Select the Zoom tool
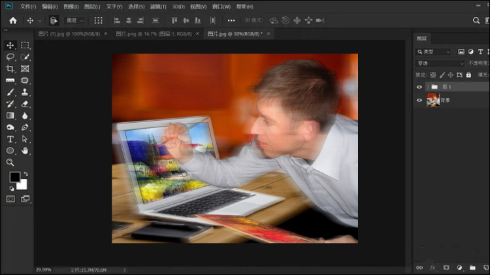The image size is (490, 275). pyautogui.click(x=10, y=162)
